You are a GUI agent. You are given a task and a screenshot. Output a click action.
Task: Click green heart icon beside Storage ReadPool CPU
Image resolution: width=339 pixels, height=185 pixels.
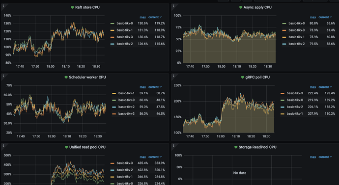click(236, 147)
